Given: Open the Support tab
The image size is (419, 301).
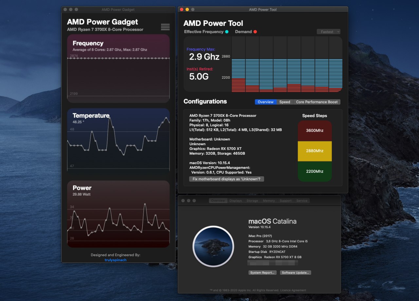Looking at the screenshot, I should point(285,201).
